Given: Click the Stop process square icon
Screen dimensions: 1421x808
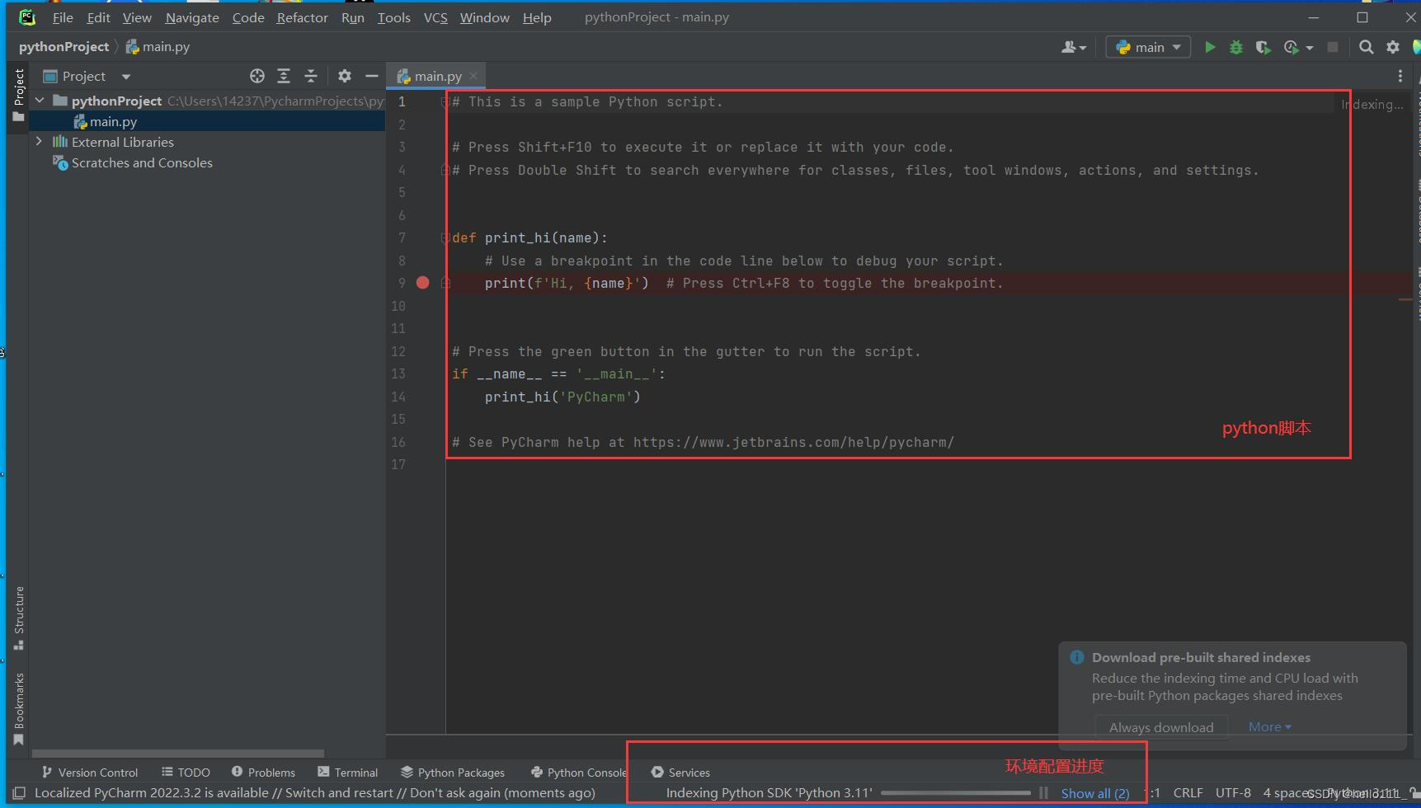Looking at the screenshot, I should tap(1332, 47).
